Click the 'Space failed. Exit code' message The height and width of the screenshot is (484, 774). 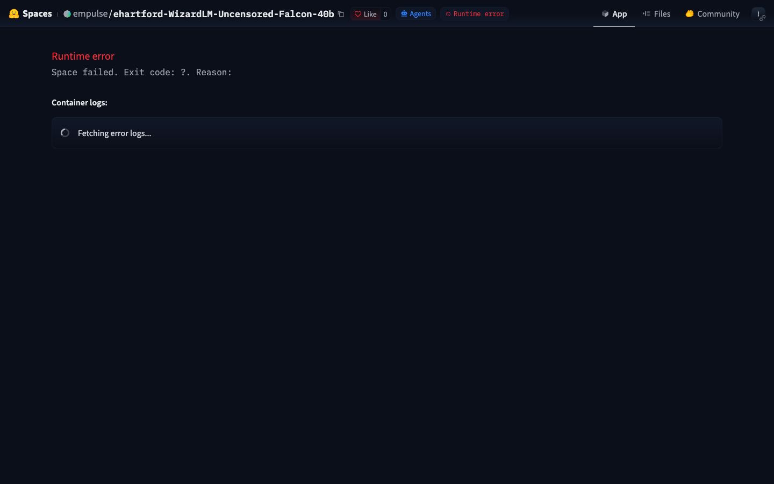[x=141, y=72]
